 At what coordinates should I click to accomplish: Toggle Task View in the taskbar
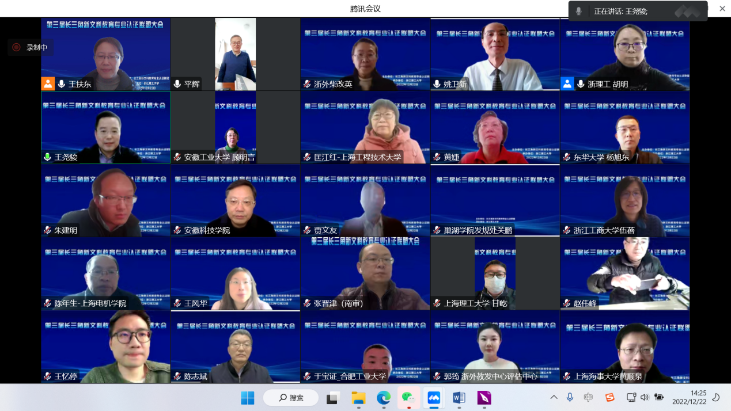333,398
